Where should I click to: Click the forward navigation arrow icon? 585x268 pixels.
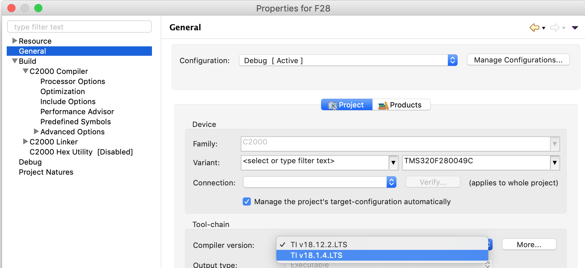coord(555,28)
